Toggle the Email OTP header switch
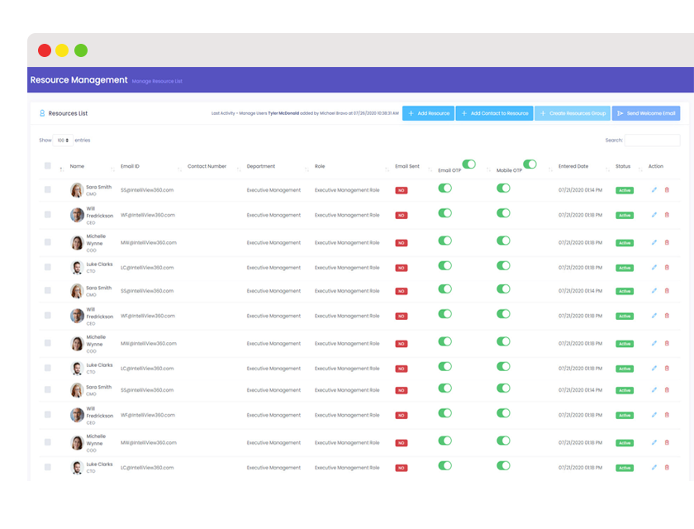 tap(468, 164)
